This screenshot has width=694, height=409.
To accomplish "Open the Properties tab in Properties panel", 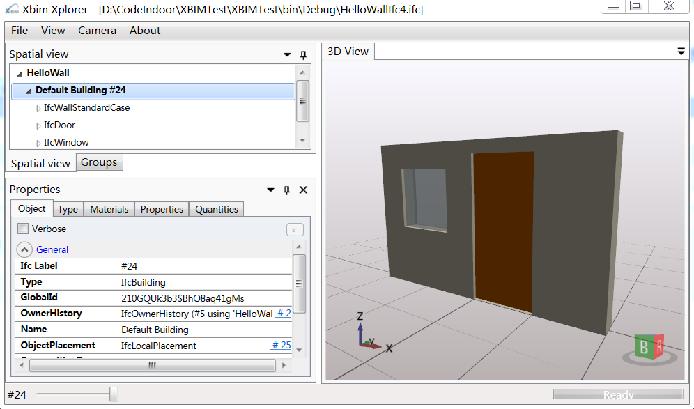I will point(162,209).
